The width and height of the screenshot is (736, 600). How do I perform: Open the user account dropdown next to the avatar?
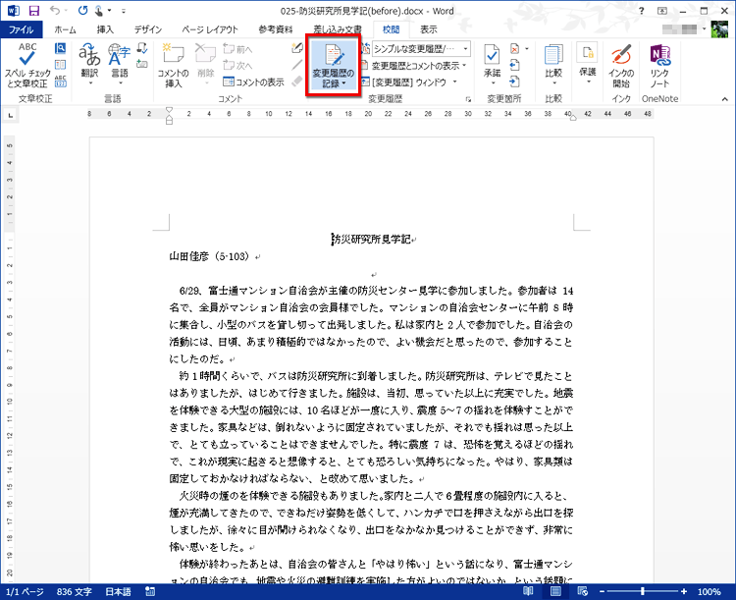pos(704,29)
